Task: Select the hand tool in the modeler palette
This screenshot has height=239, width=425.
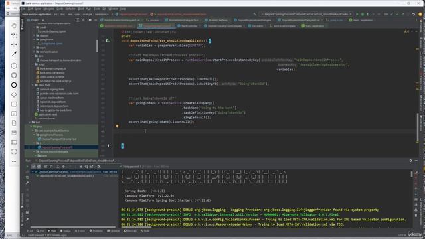Action: coord(14,25)
